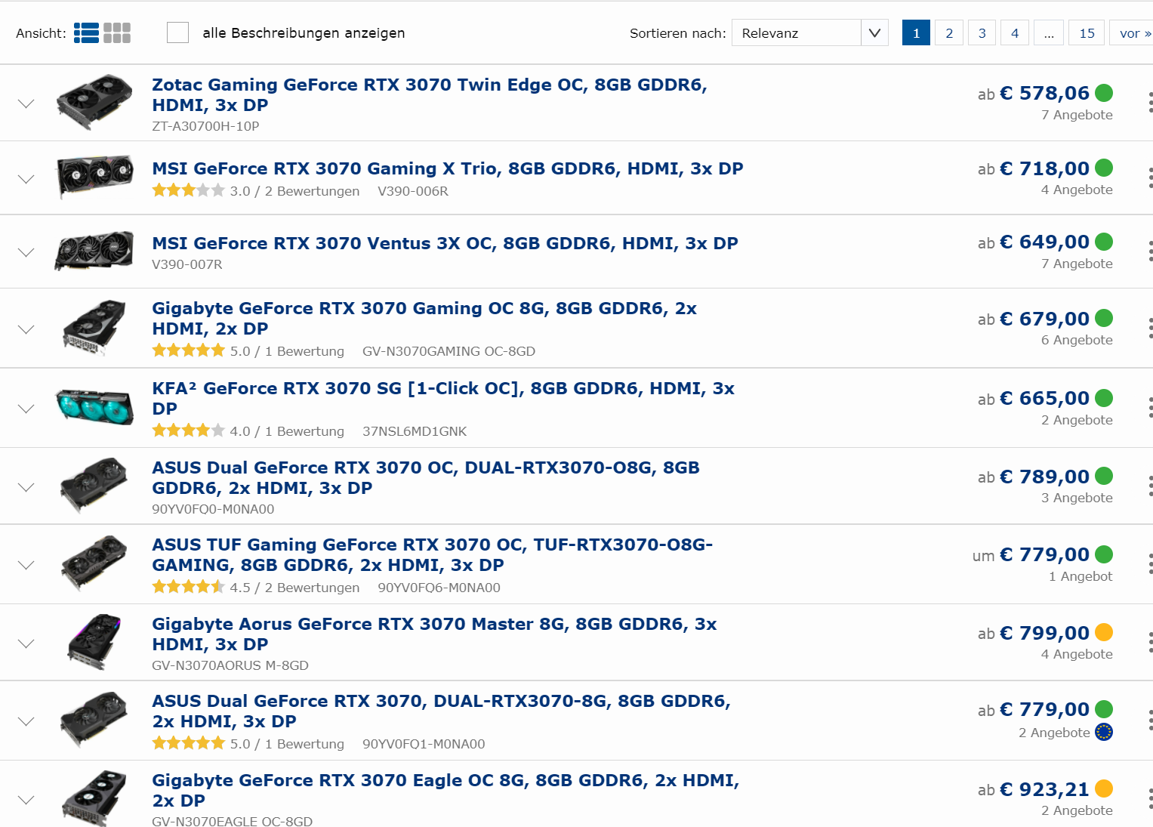Open more-options dots for MSI € 649,00 row
The height and width of the screenshot is (827, 1153).
(x=1150, y=251)
